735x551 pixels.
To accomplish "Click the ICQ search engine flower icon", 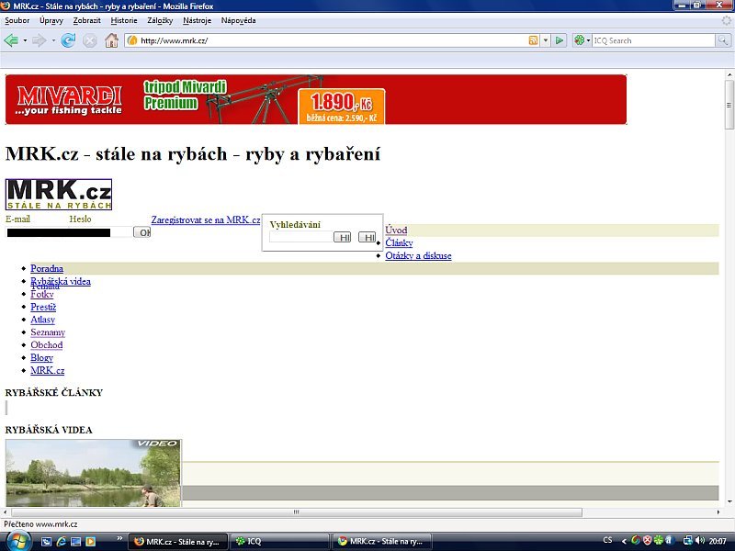I will 580,40.
